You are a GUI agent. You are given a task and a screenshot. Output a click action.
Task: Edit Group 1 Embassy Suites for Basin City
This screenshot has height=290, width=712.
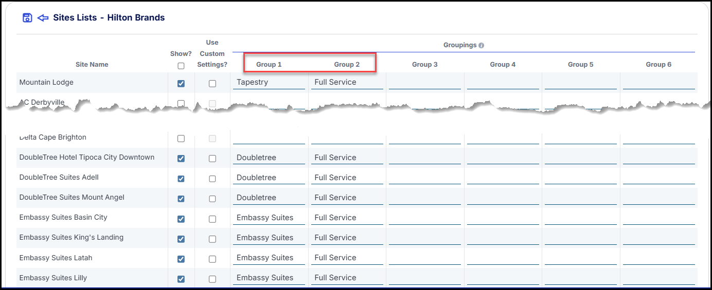coord(269,218)
